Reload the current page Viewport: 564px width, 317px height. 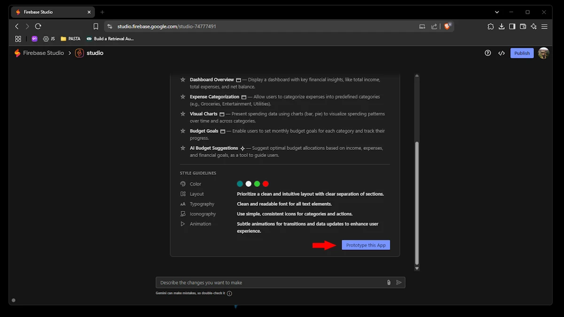[x=38, y=26]
